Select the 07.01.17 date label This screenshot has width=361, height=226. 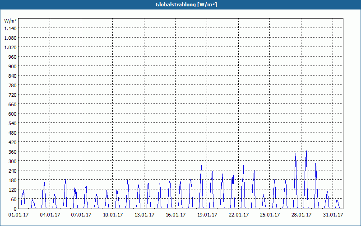81,215
